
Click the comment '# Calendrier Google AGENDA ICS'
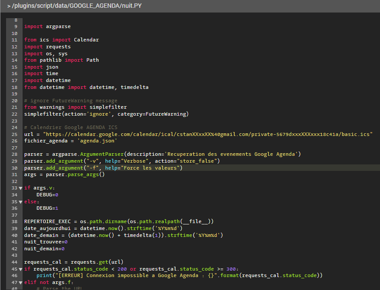point(71,127)
